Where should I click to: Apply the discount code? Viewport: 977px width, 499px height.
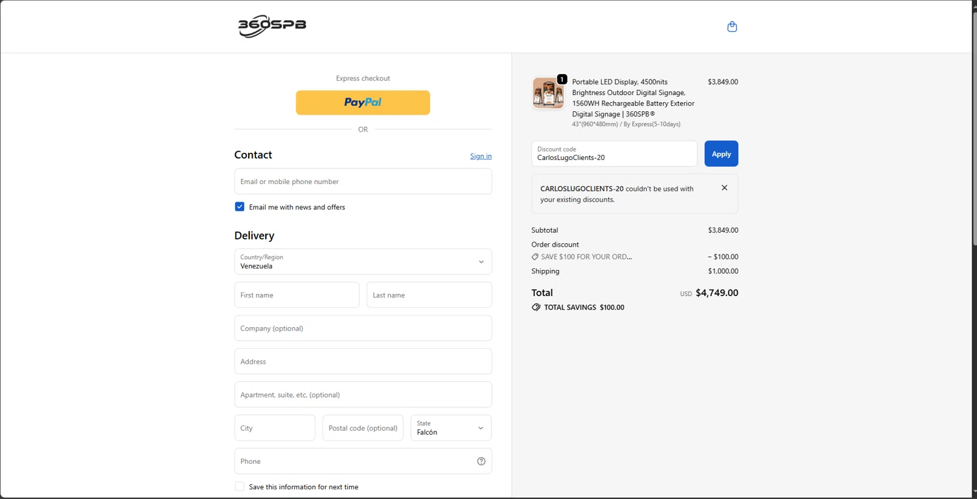[x=721, y=154]
